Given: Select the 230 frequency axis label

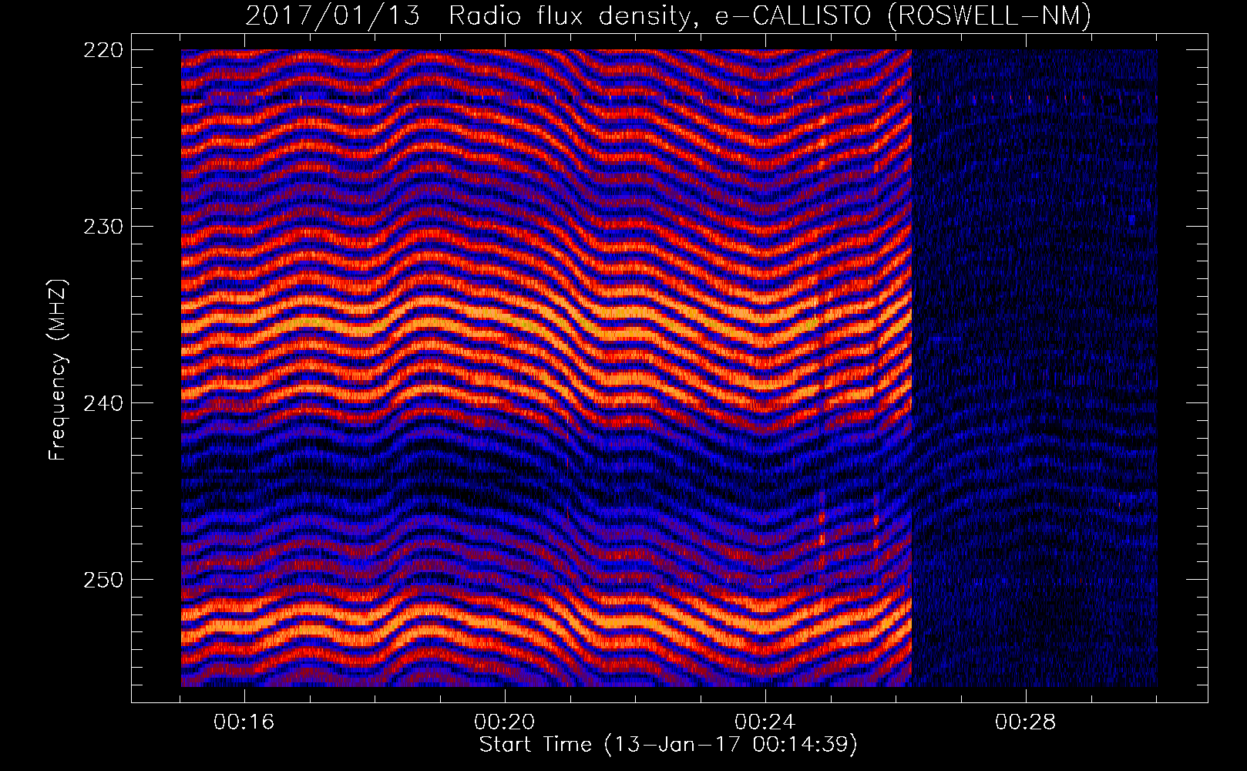Looking at the screenshot, I should pyautogui.click(x=102, y=227).
